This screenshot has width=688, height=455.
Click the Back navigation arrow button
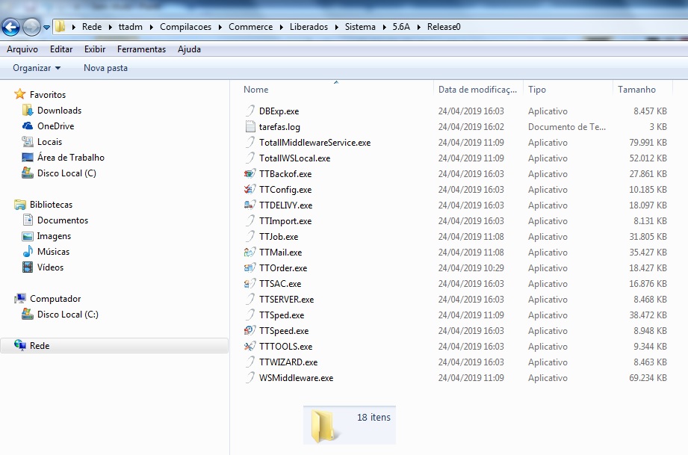tap(11, 27)
